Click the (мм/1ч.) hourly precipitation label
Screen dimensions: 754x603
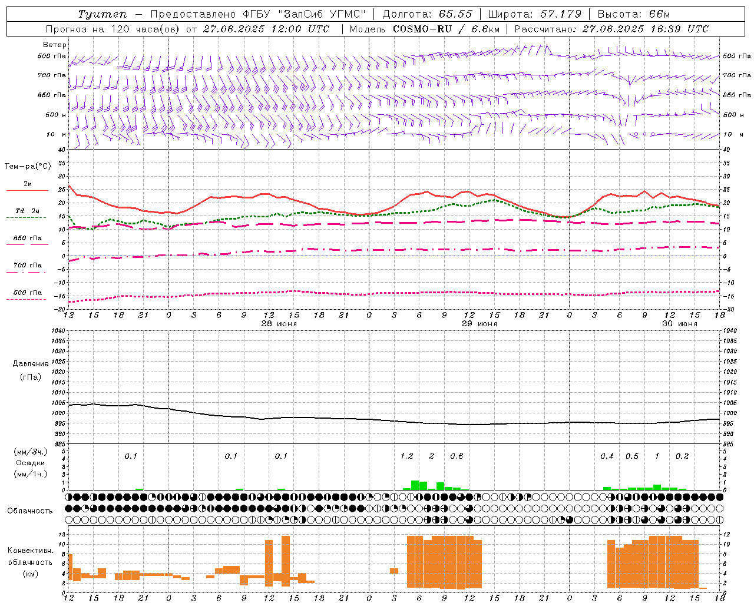coord(30,474)
